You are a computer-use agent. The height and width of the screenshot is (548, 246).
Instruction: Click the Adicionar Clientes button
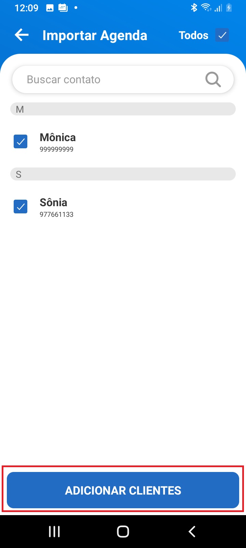(123, 490)
